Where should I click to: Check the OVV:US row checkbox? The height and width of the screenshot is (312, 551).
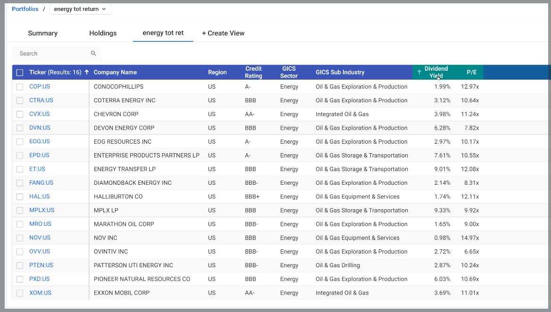coord(20,252)
